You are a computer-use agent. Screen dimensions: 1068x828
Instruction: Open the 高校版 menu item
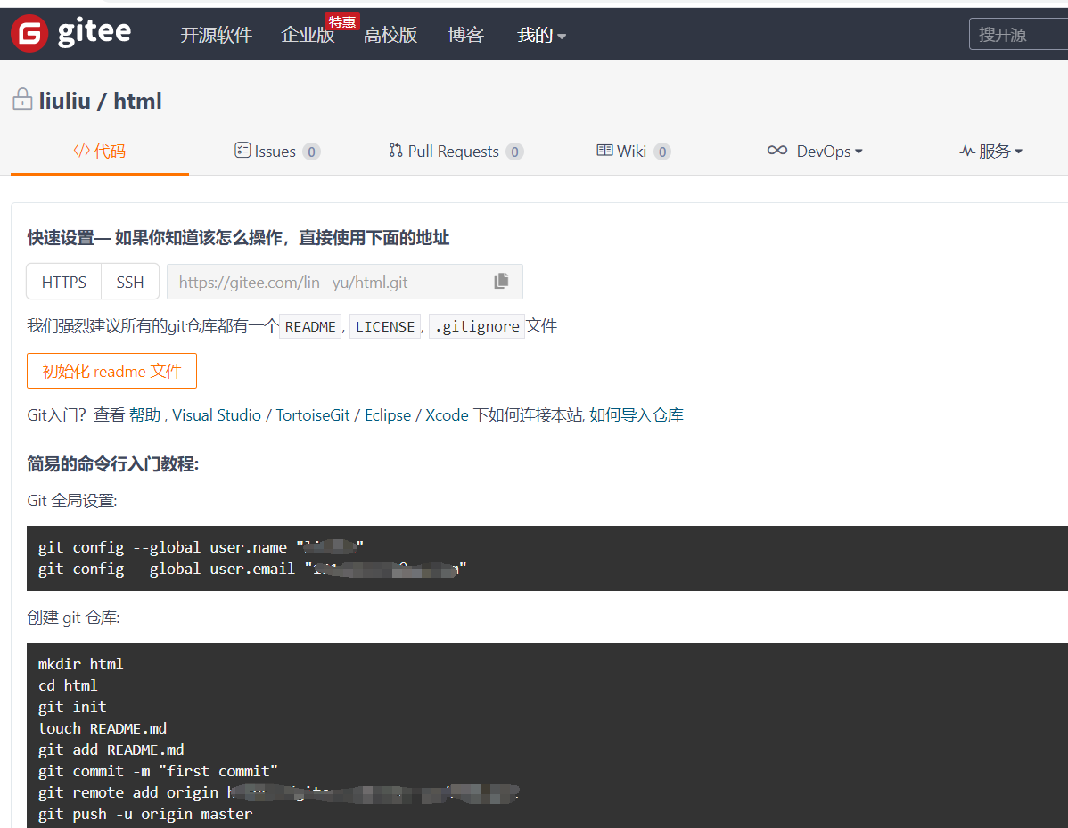pos(390,35)
